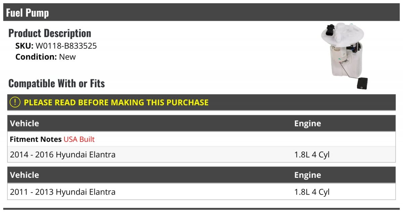Click the red 'USA Built' text
Screen dimensions: 403x213
click(x=79, y=139)
